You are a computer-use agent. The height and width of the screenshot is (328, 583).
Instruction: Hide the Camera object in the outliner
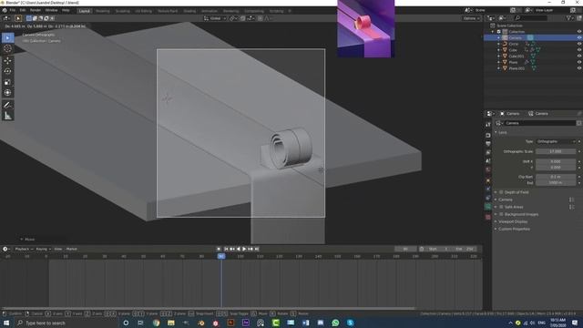click(x=579, y=37)
